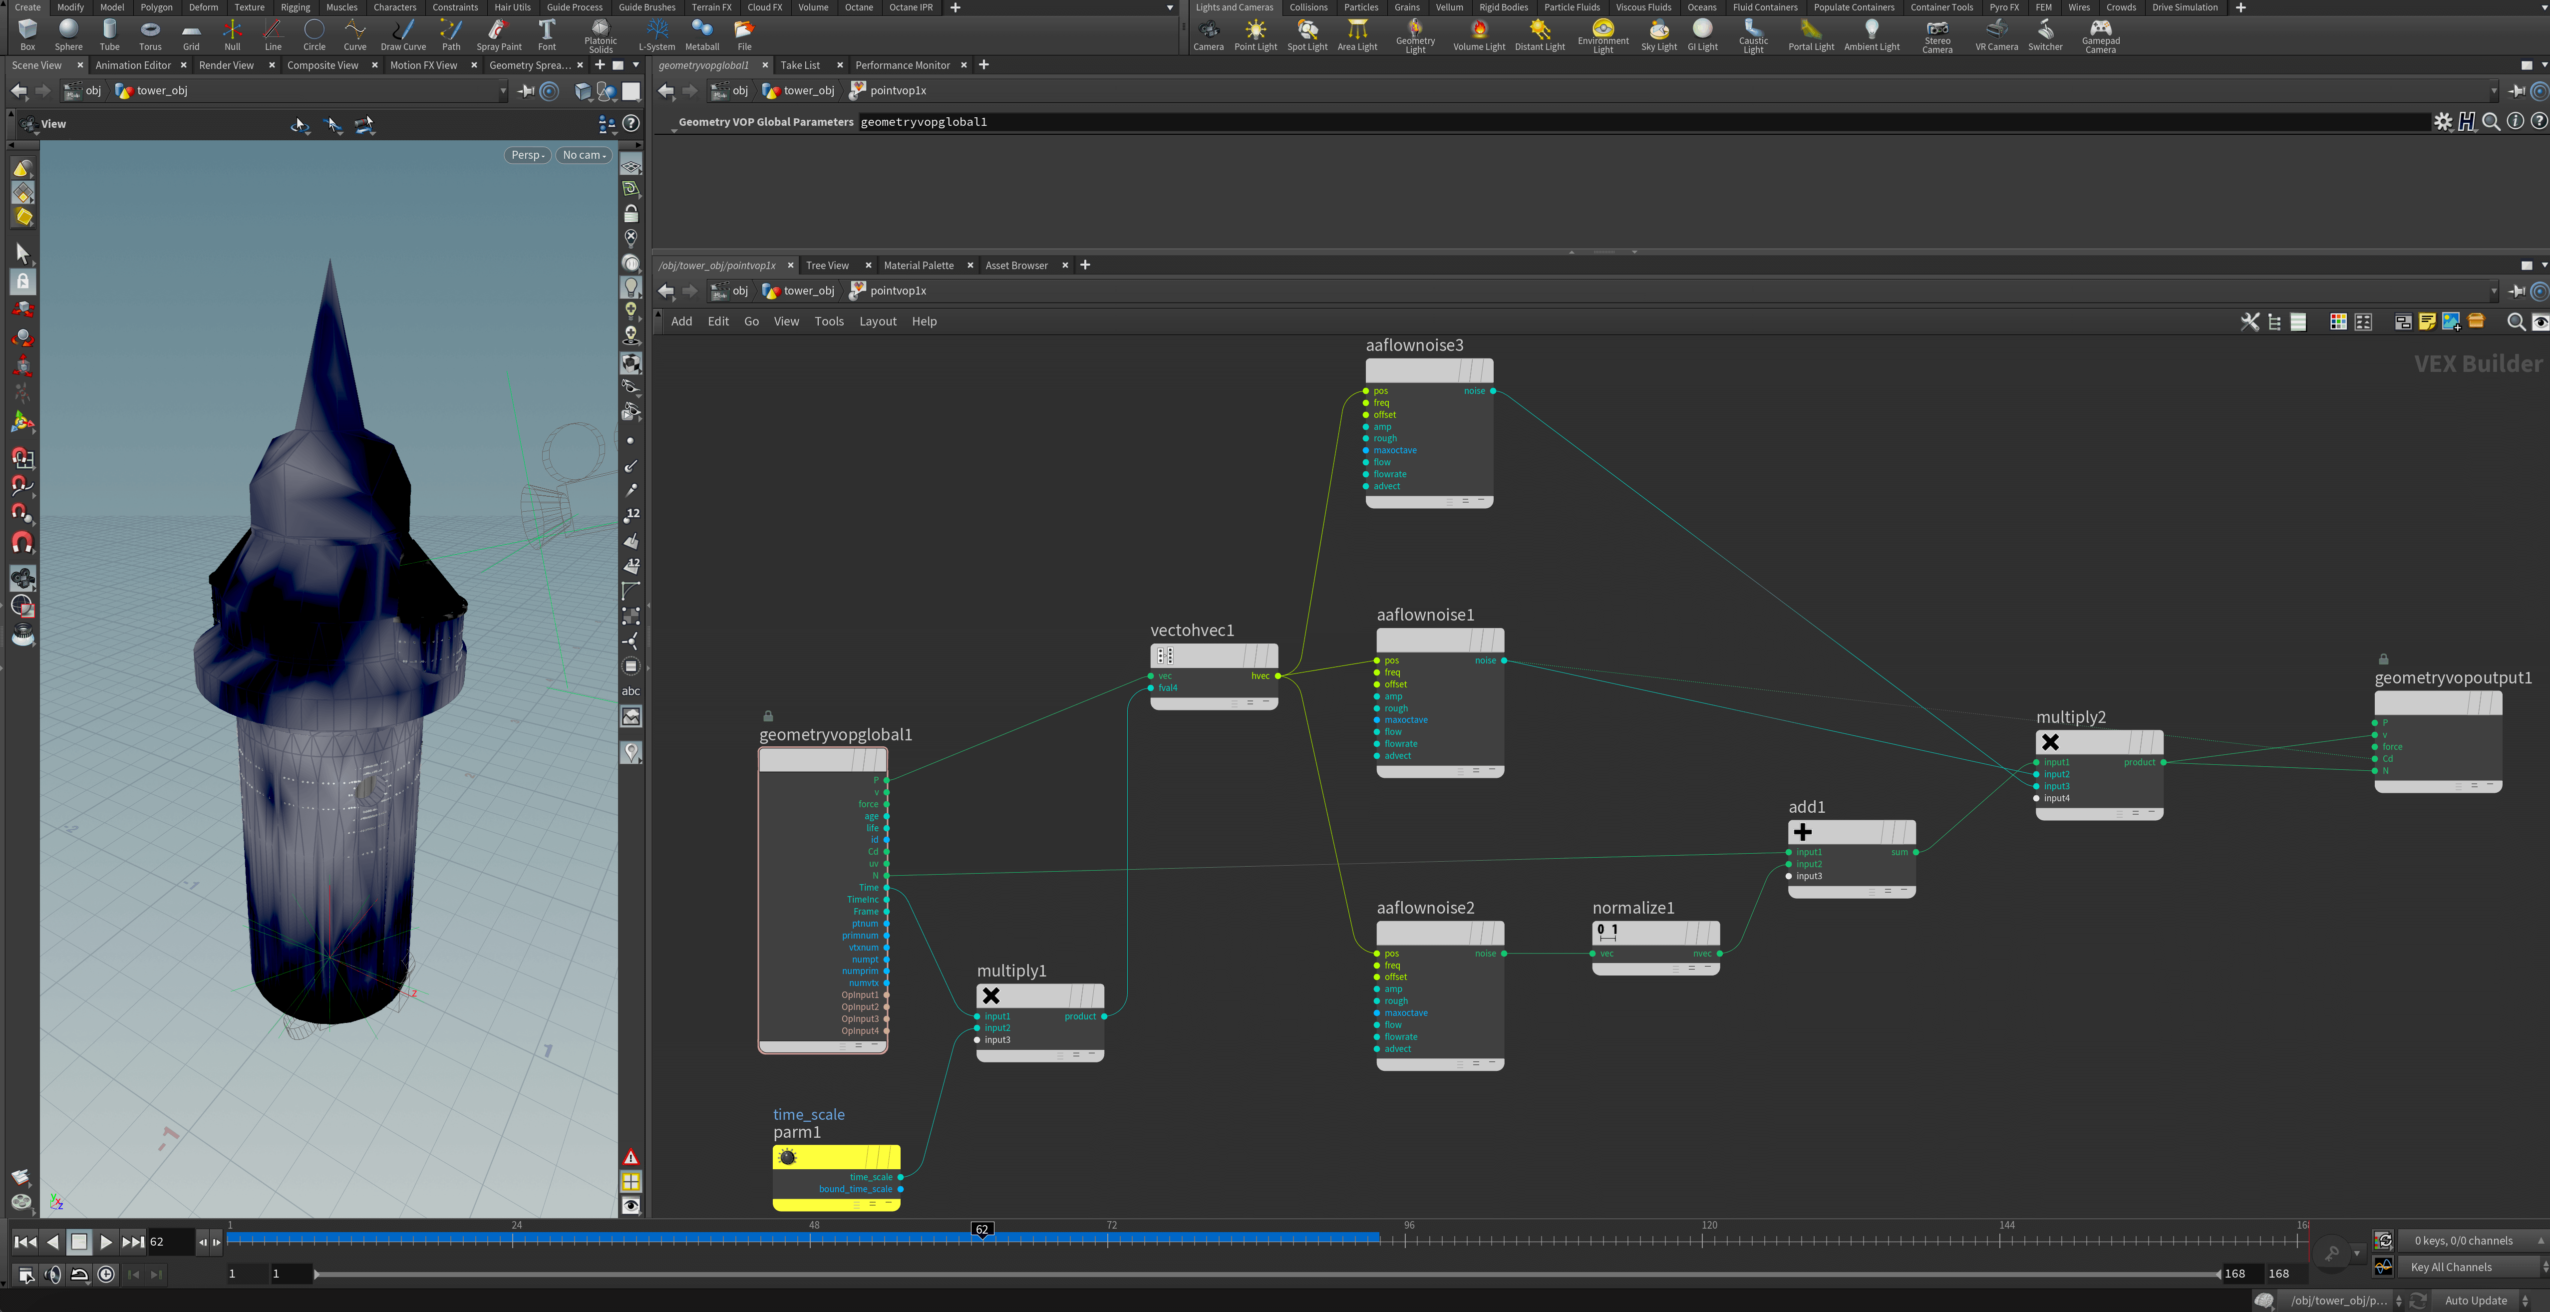Image resolution: width=2550 pixels, height=1312 pixels.
Task: Click the Tools menu in network editor
Action: 829,321
